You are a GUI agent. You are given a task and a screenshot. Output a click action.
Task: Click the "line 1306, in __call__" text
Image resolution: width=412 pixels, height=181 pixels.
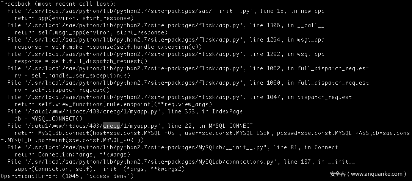(x=287, y=25)
